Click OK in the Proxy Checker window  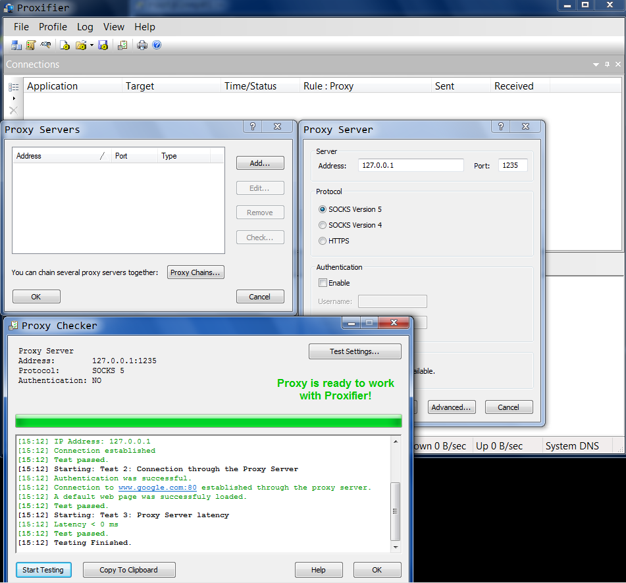point(377,570)
